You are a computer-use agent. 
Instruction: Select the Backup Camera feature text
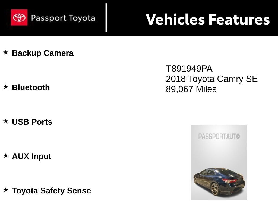(43, 53)
